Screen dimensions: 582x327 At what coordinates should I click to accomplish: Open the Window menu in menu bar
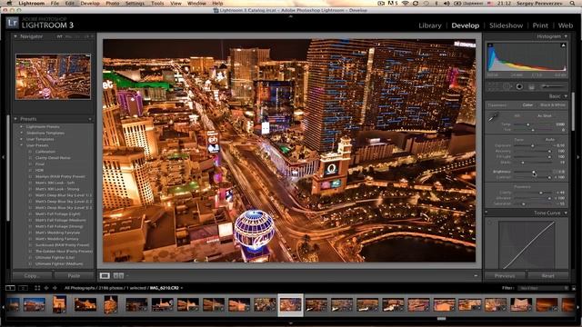click(196, 4)
